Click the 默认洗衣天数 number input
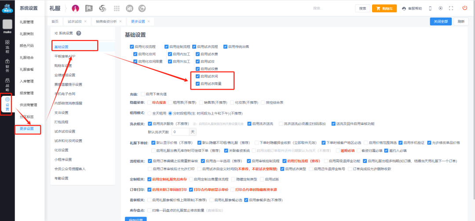Viewport: 475px width, 221px height. point(181,132)
